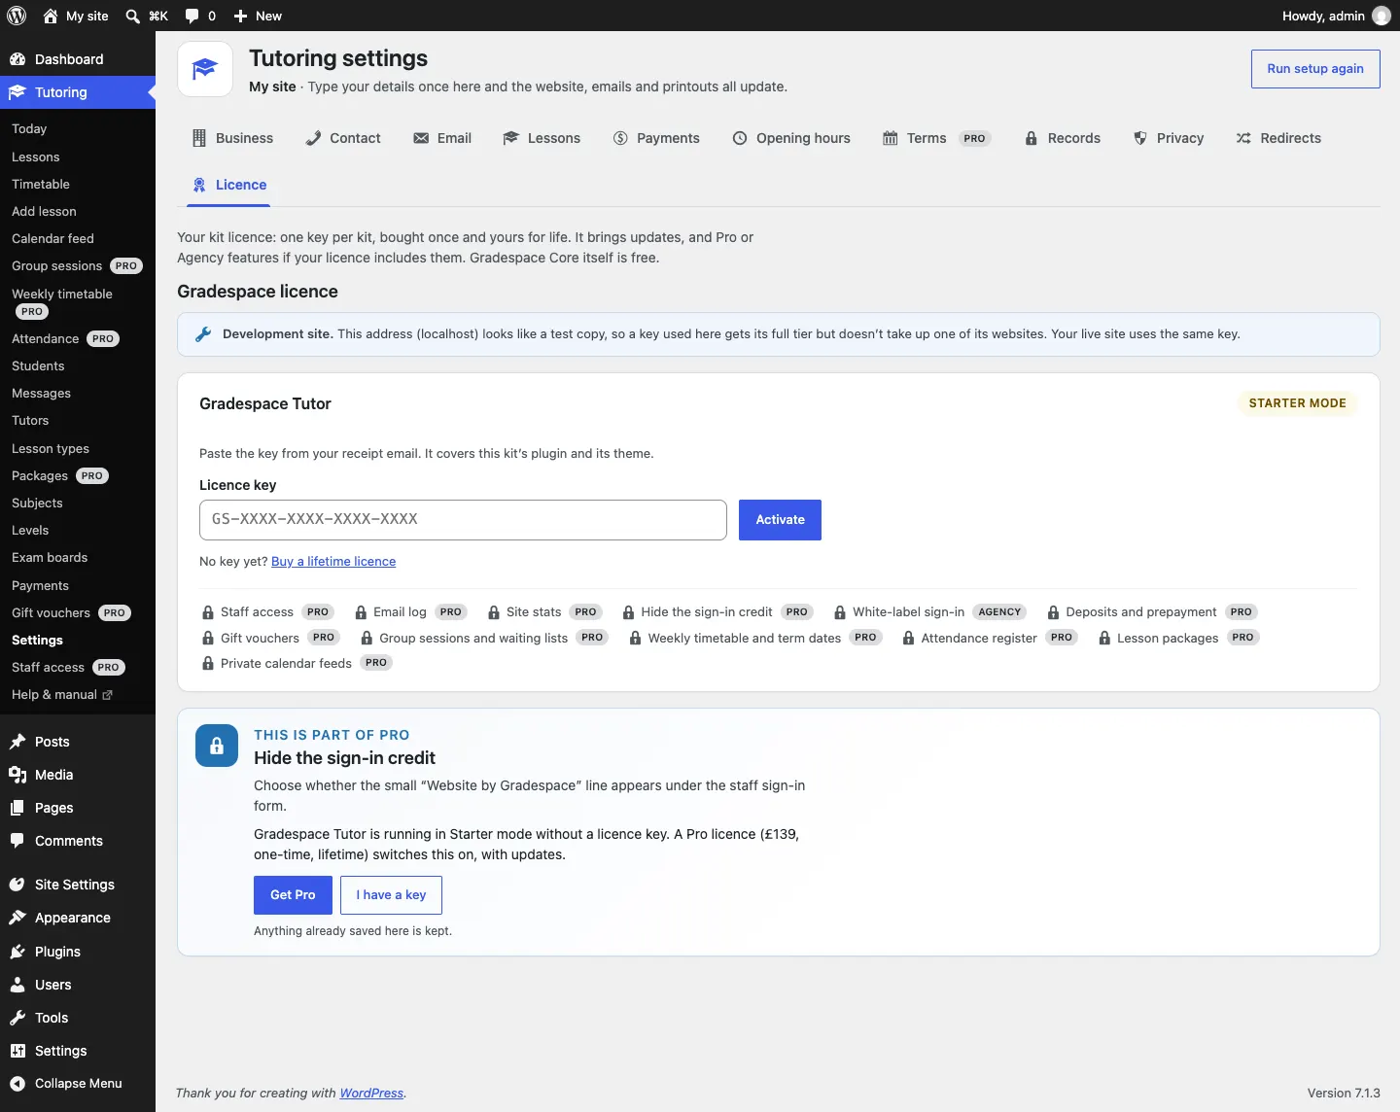This screenshot has width=1400, height=1112.
Task: Click the Site stats locked feature
Action: point(544,612)
